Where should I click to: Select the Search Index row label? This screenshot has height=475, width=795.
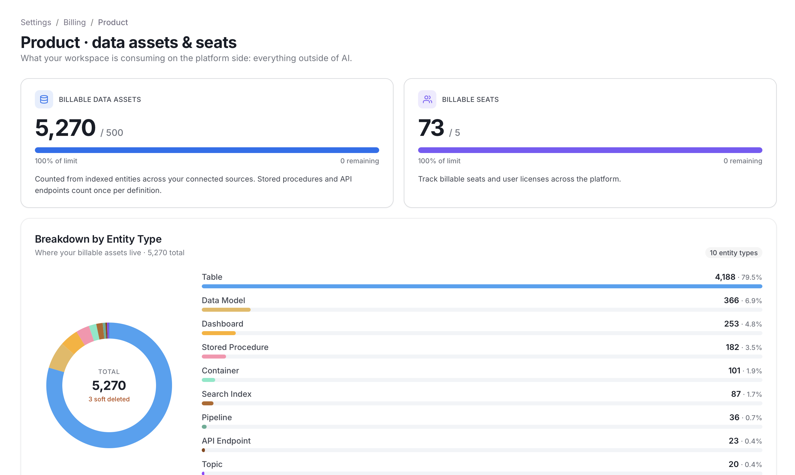(x=227, y=394)
